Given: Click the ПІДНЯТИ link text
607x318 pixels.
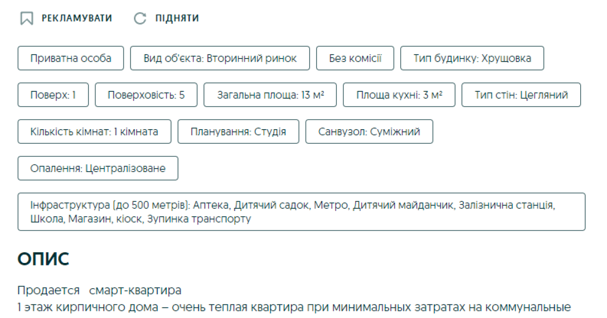Looking at the screenshot, I should coord(177,19).
